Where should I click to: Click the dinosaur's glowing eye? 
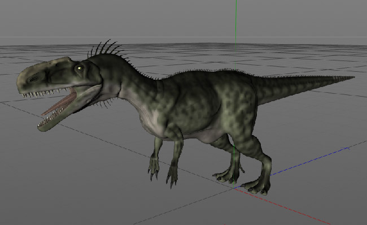(80, 68)
